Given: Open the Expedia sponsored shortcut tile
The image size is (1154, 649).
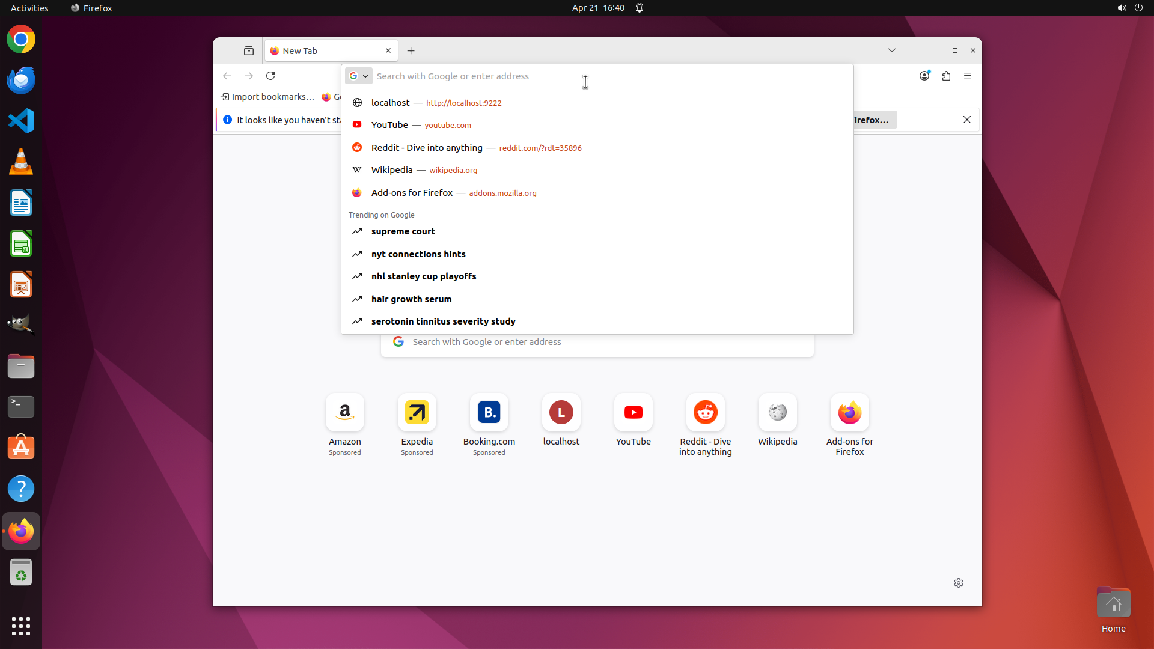Looking at the screenshot, I should point(417,413).
